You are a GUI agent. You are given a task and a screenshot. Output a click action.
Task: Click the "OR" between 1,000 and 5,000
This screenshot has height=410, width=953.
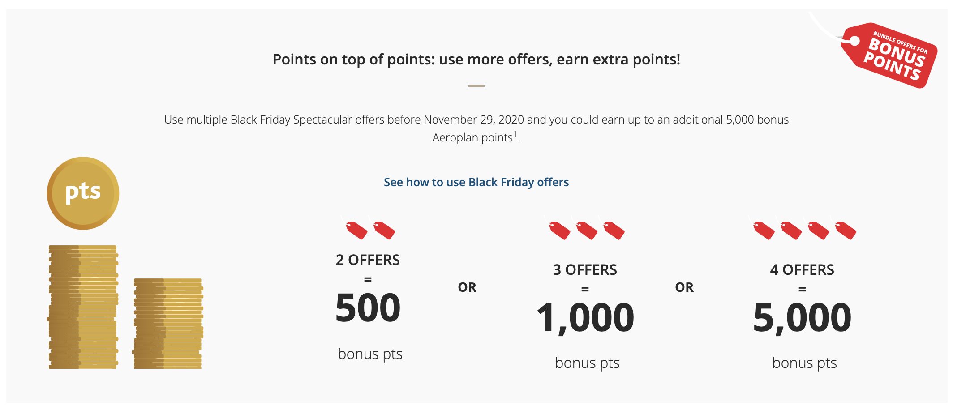684,287
